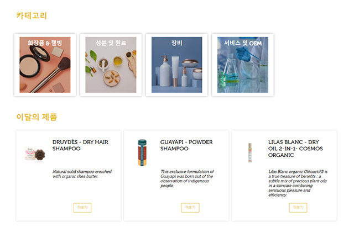This screenshot has width=354, height=232.
Task: Open the 화장품 & 웰빙 category image
Action: click(45, 65)
